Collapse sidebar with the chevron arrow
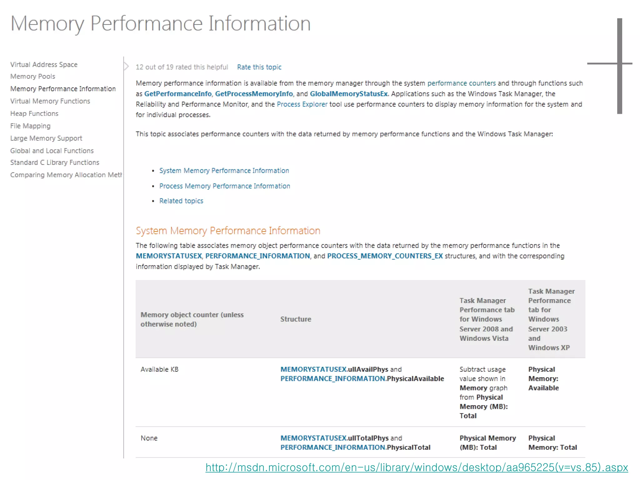 (126, 66)
